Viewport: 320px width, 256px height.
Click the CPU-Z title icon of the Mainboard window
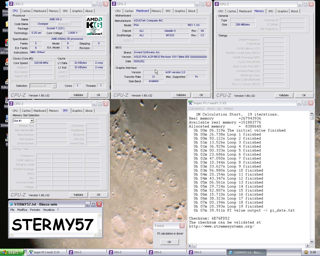click(114, 4)
